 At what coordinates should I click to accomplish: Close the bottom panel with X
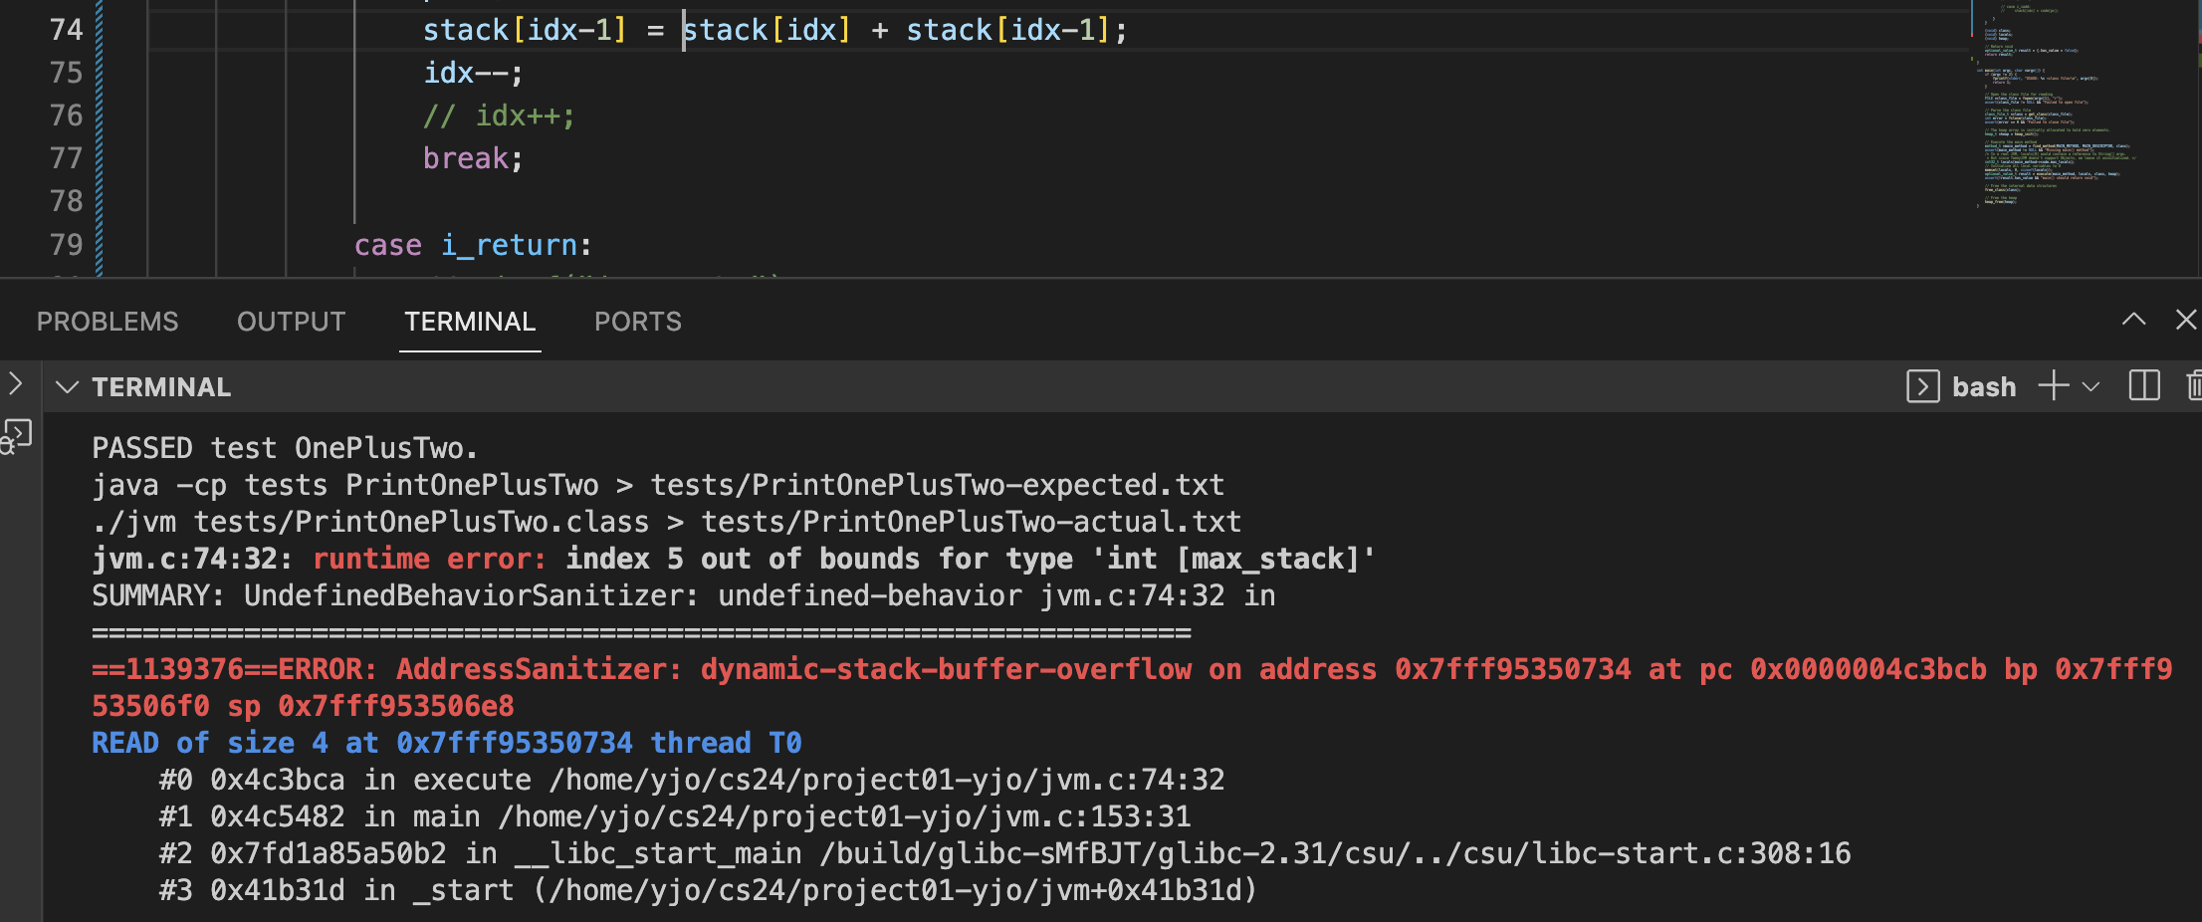click(x=2185, y=320)
